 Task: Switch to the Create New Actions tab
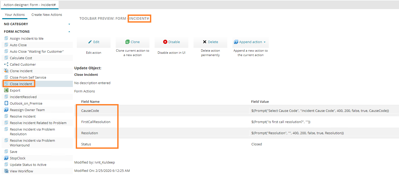[x=46, y=15]
